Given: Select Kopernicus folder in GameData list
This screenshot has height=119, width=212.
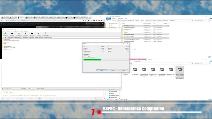Looking at the screenshot, I should (x=146, y=38).
